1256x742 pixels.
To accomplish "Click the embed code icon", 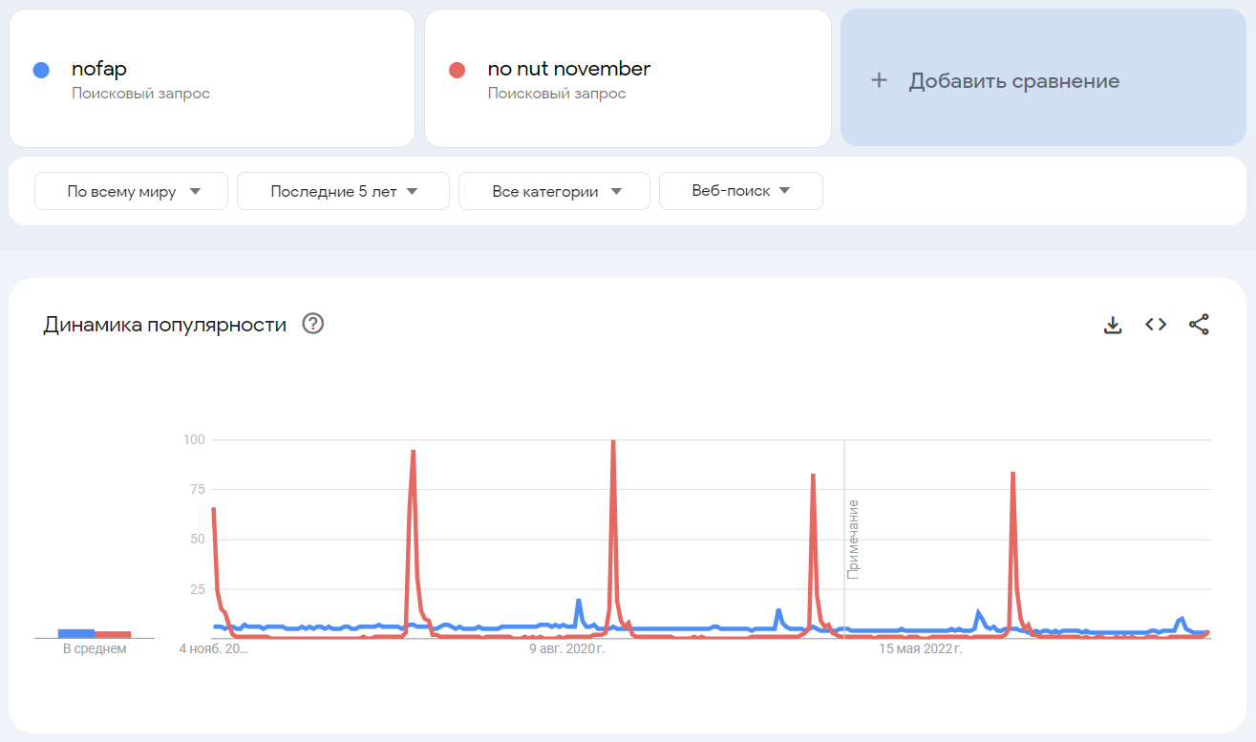I will coord(1156,325).
